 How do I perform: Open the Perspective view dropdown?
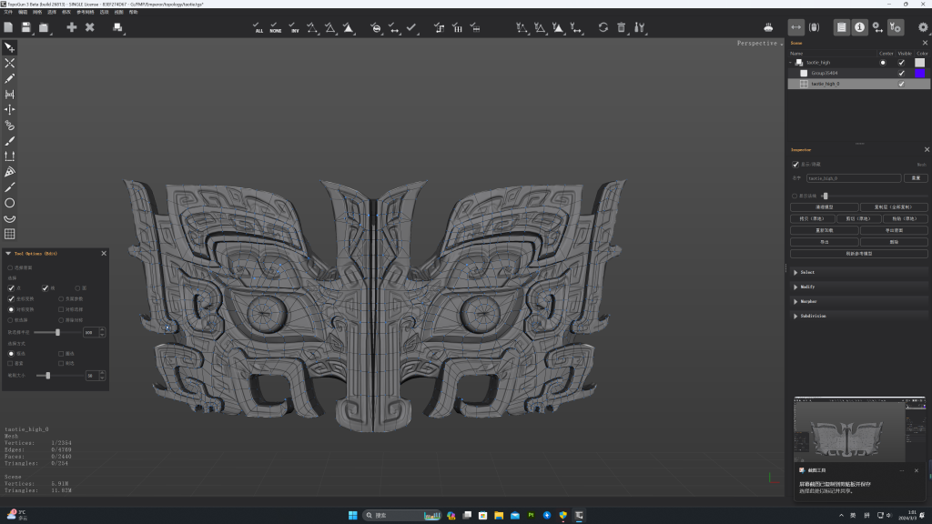click(760, 44)
